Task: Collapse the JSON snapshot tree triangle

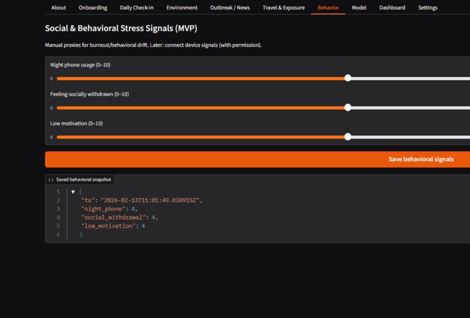Action: [x=73, y=192]
